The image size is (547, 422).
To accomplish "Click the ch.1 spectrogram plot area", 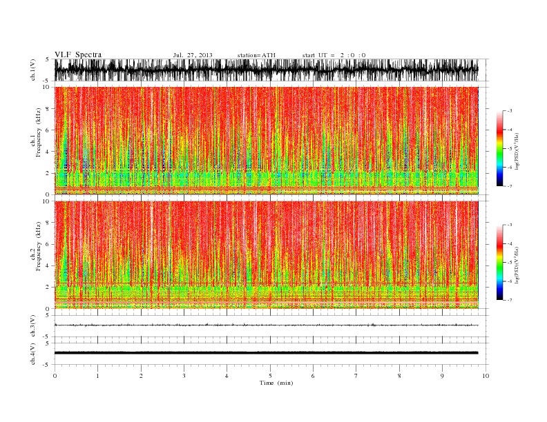I will pyautogui.click(x=267, y=141).
